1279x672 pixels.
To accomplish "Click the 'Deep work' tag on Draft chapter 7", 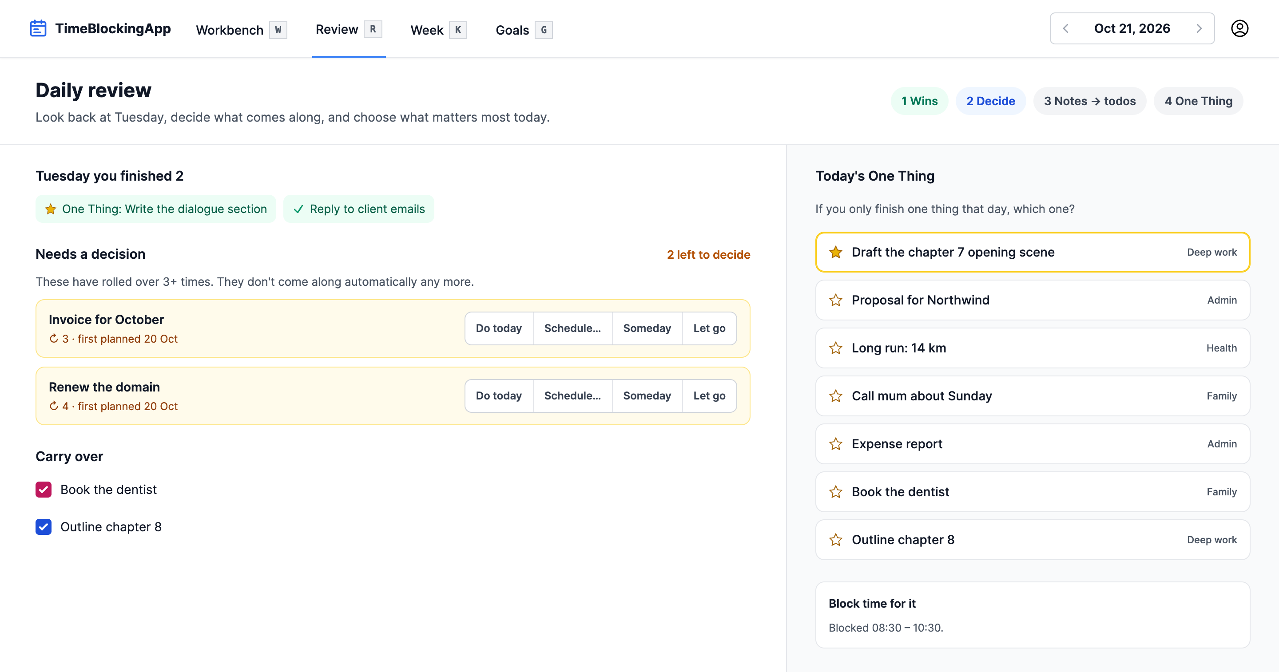I will coord(1211,252).
